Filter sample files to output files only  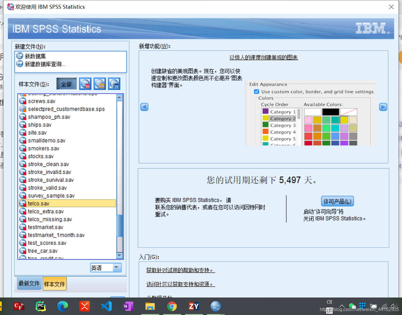point(114,84)
